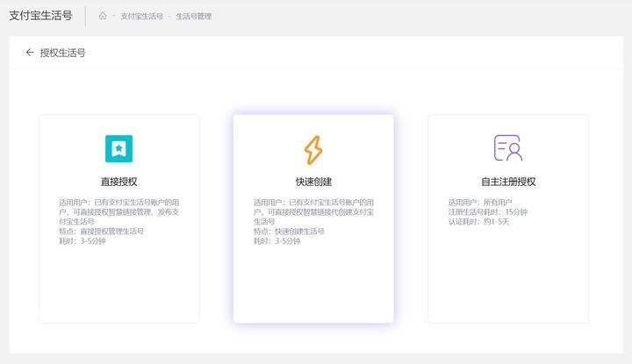This screenshot has width=632, height=364.
Task: Click the 支付宝生活号 title in the header
Action: click(40, 16)
